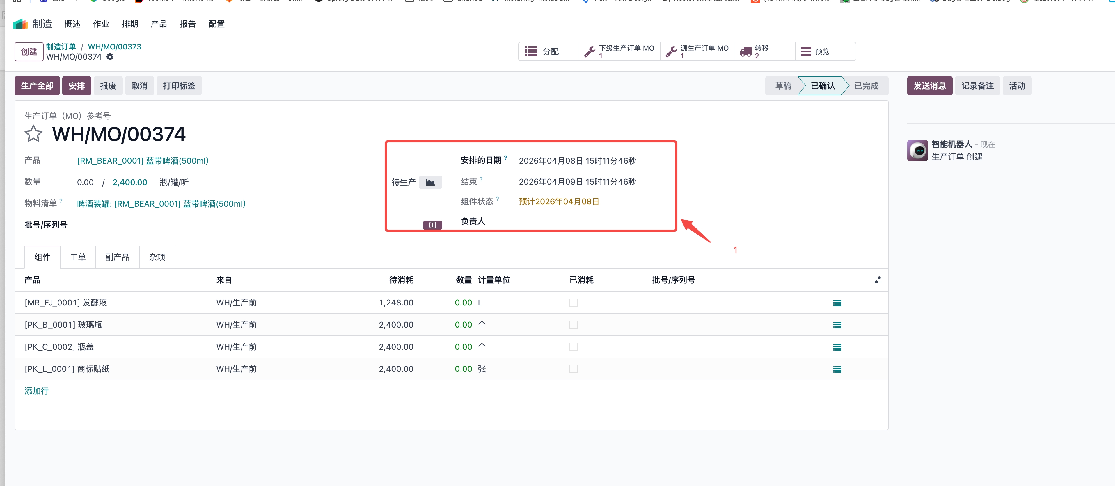Open details list icon for 发酵液 row

837,303
